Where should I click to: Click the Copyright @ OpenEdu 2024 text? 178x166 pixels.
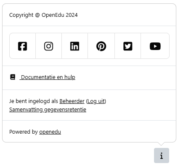pos(43,15)
